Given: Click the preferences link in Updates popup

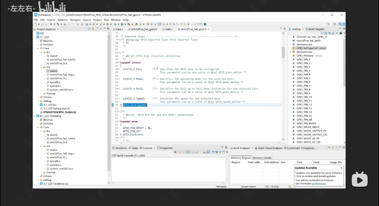Looking at the screenshot, I should [x=318, y=184].
